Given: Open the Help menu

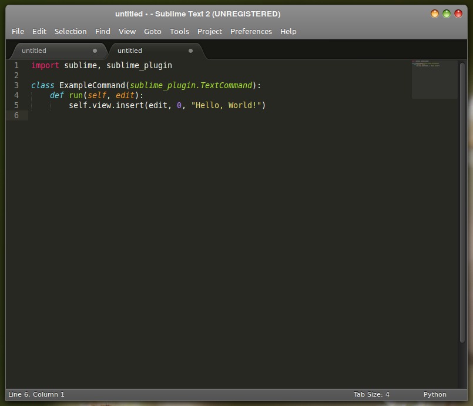Looking at the screenshot, I should (288, 31).
